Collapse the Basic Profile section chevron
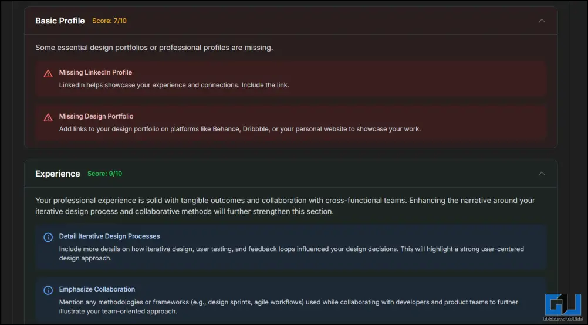The height and width of the screenshot is (325, 588). point(542,21)
